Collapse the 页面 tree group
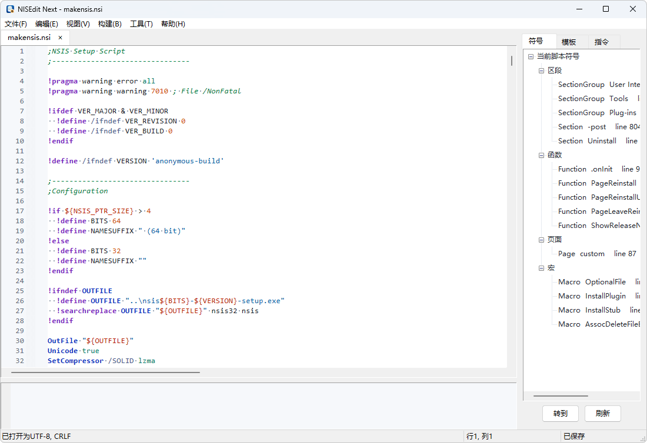Viewport: 647px width, 443px height. (541, 240)
